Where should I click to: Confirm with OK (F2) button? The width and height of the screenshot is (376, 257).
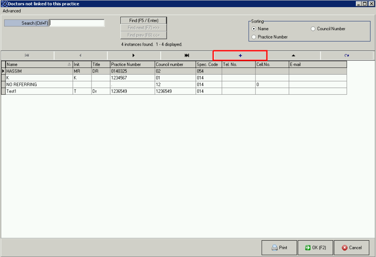coord(315,248)
